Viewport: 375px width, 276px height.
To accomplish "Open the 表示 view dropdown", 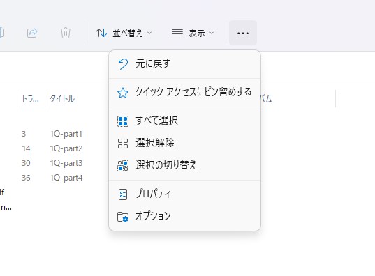I will (192, 33).
